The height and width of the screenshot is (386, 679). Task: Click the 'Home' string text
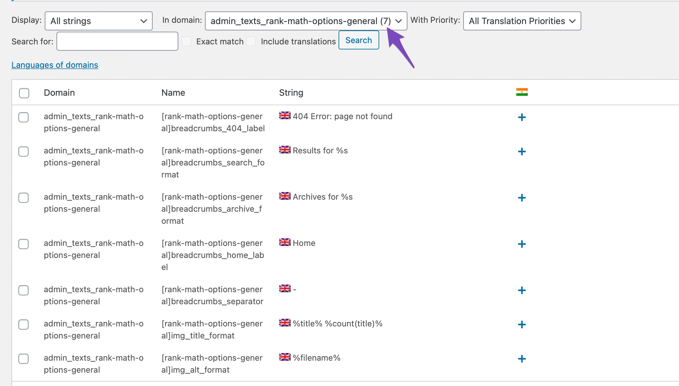pos(304,243)
